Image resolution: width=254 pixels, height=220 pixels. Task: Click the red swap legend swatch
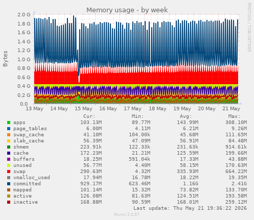(9, 172)
